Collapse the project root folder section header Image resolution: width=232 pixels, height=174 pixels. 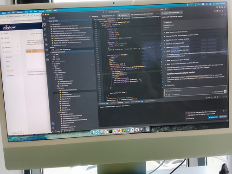point(58,52)
